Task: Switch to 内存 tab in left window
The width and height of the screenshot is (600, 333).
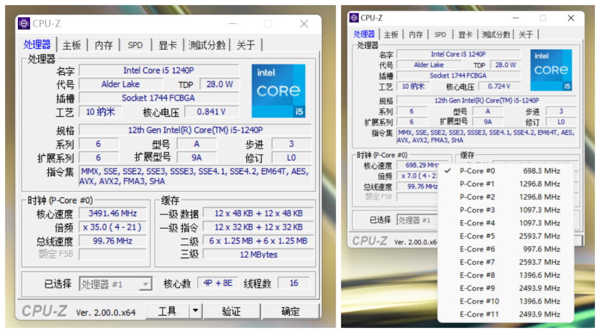Action: 104,45
